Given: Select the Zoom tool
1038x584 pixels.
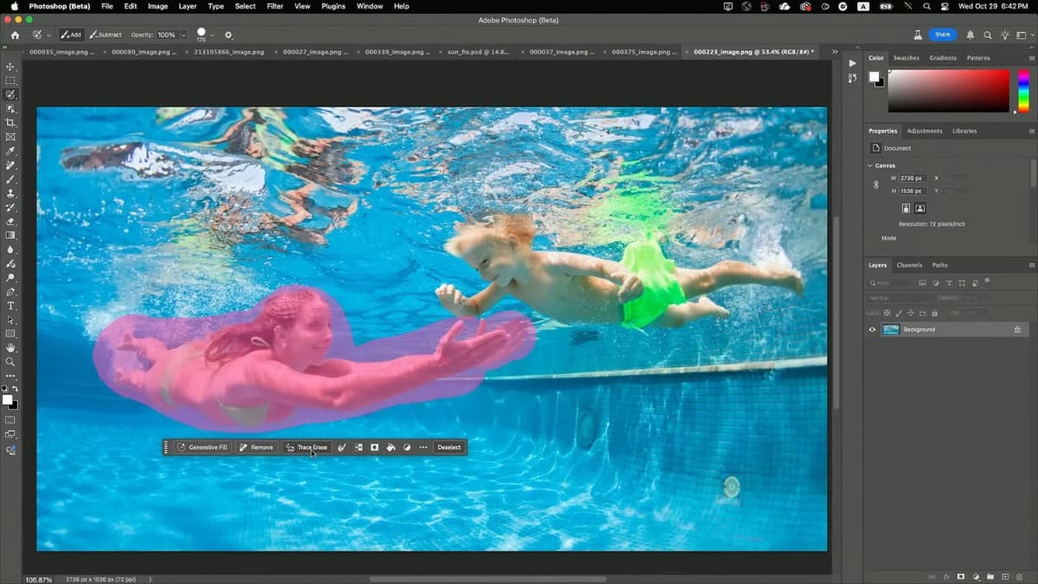Looking at the screenshot, I should pyautogui.click(x=10, y=362).
